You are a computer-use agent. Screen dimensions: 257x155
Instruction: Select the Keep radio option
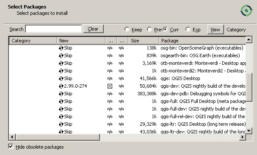pos(127,29)
